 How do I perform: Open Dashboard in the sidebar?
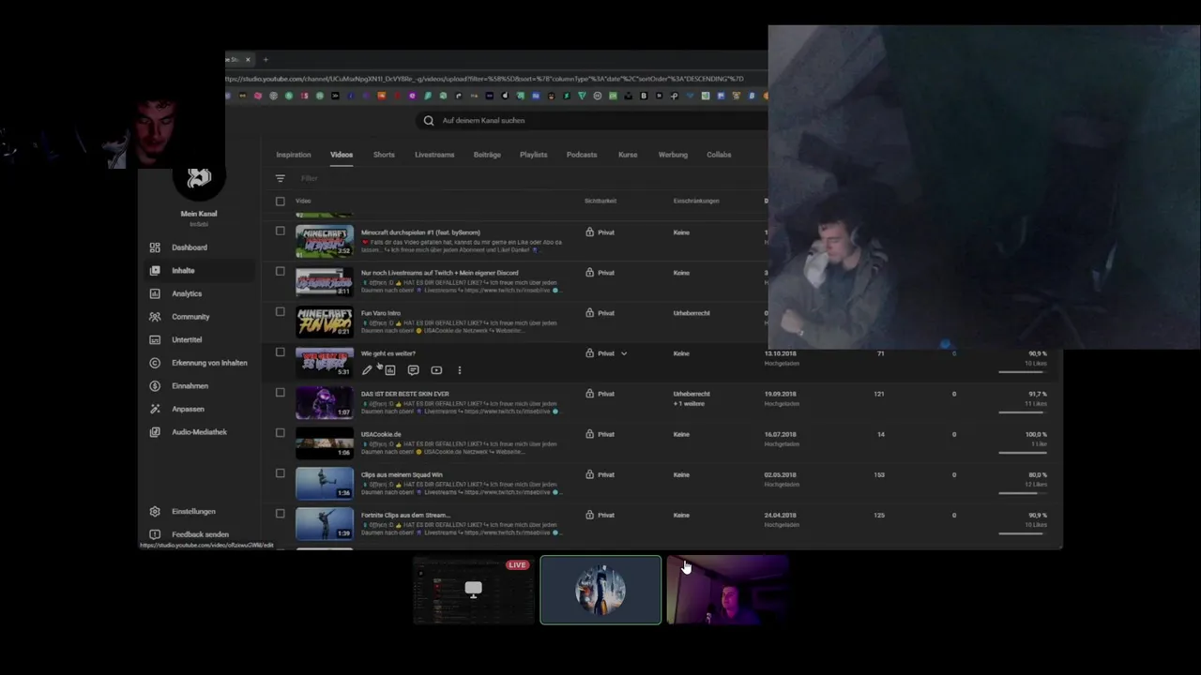point(189,247)
